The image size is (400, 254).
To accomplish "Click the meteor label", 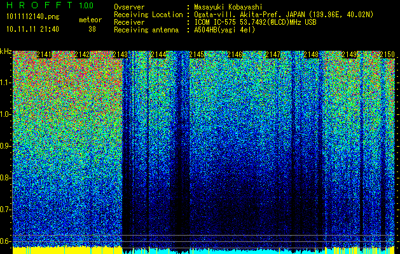I will tap(90, 20).
